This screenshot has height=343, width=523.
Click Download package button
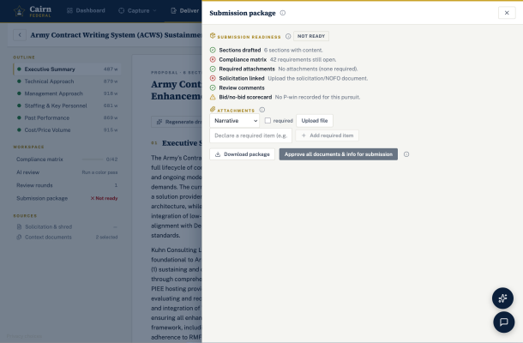[242, 154]
